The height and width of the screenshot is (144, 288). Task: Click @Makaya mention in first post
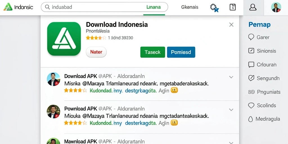tap(93, 84)
